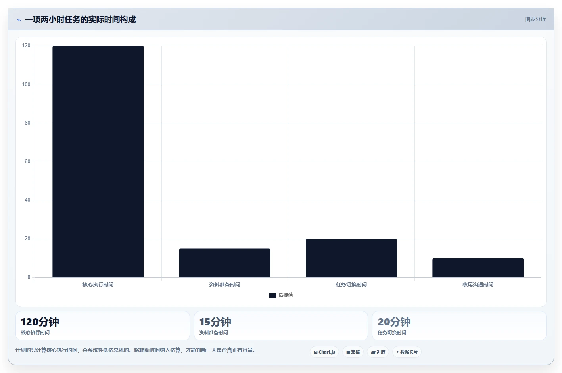Open the 20分钟 data card
This screenshot has height=373, width=562.
click(459, 326)
